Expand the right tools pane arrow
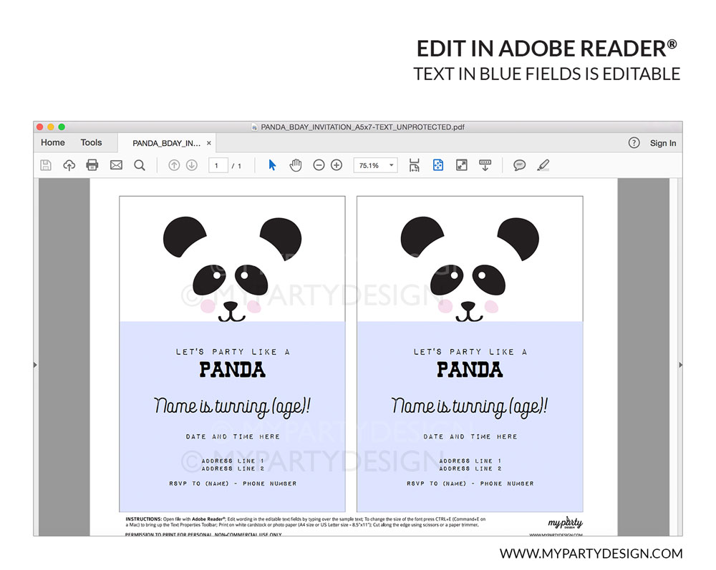The image size is (716, 570). click(x=679, y=365)
